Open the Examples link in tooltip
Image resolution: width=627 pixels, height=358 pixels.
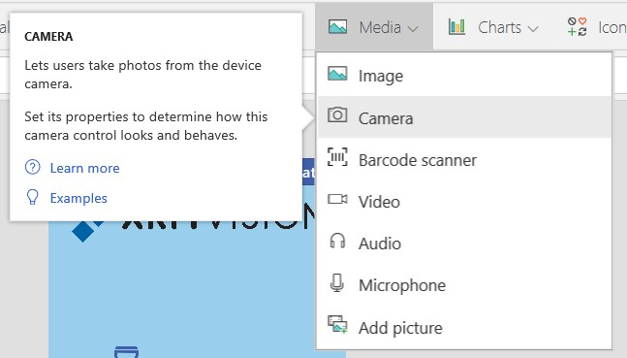[78, 198]
